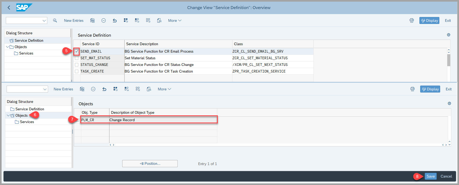Select the SET_MAT_STATUS row checkbox
Screen dimensions: 459x185
click(x=77, y=58)
